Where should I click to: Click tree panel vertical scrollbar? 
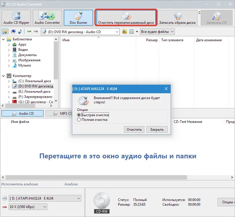pyautogui.click(x=56, y=60)
